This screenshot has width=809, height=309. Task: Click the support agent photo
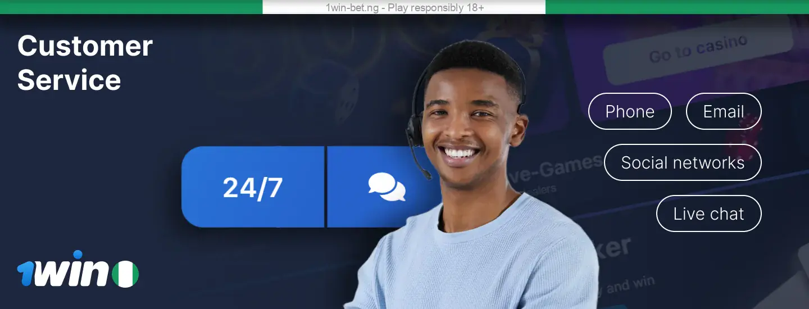point(472,175)
